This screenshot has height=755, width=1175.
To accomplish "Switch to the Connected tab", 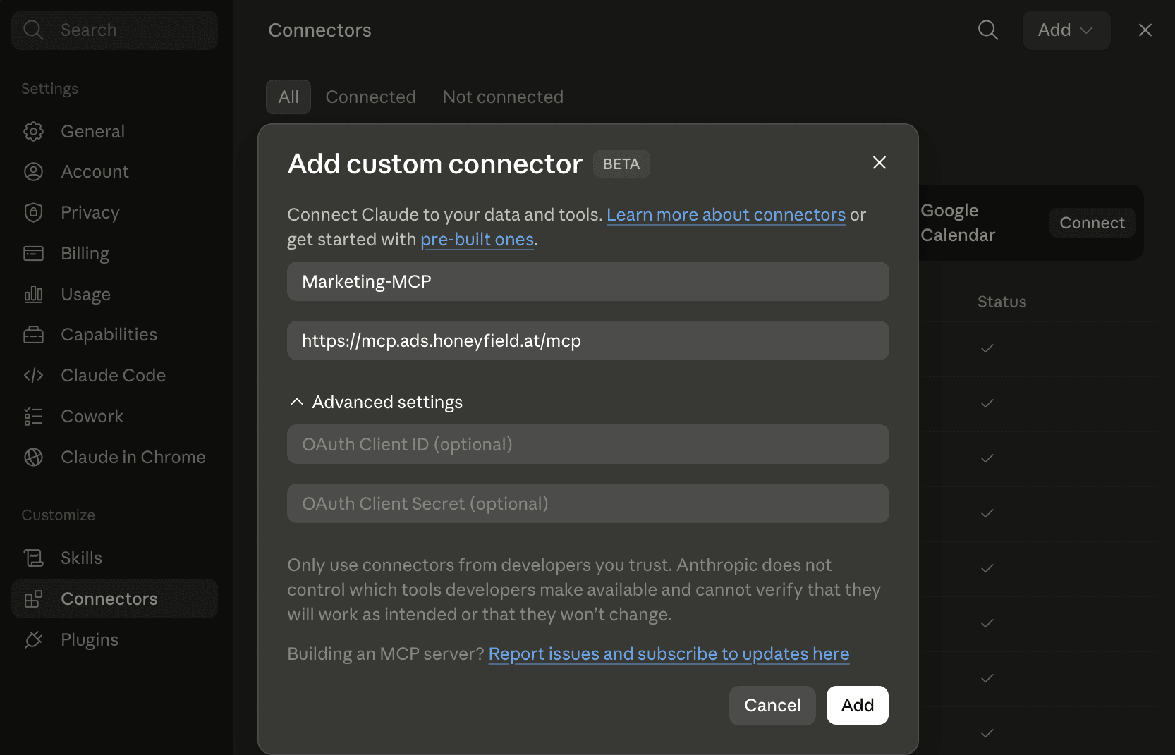I will point(370,97).
